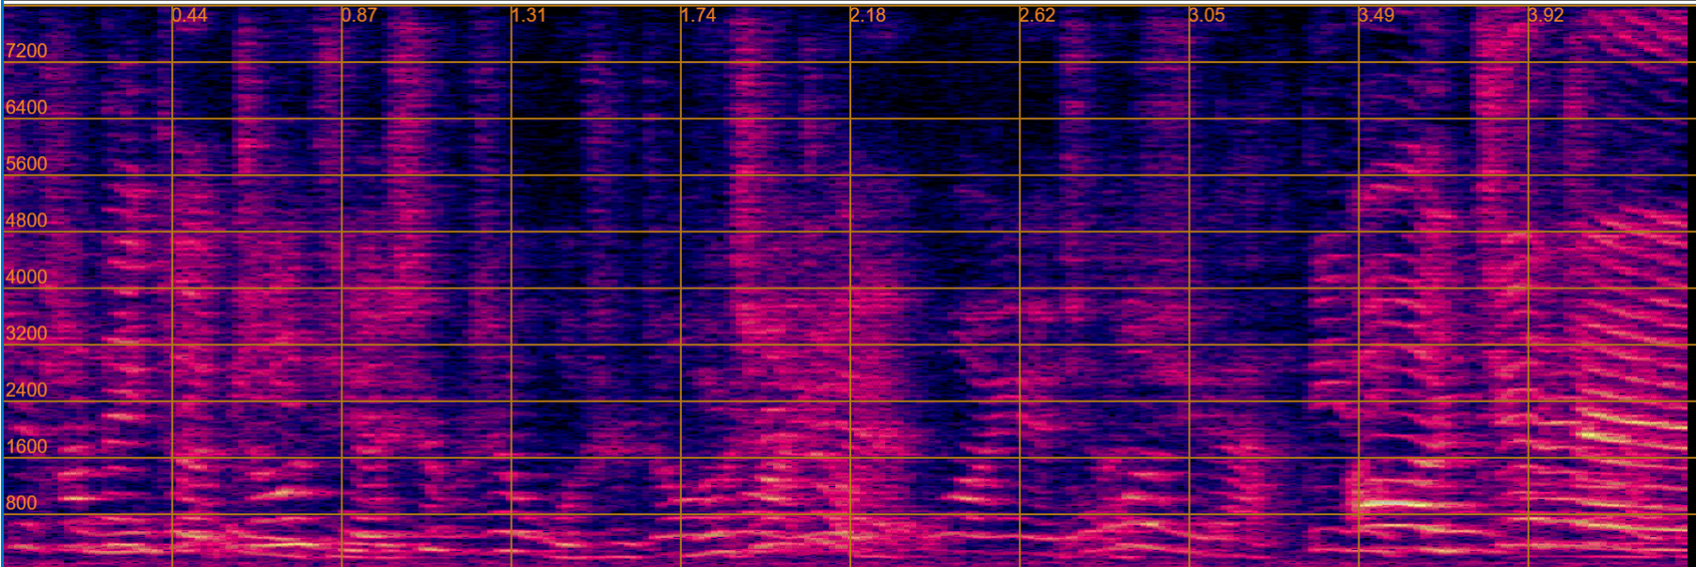Click the 5600 frequency label
This screenshot has width=1696, height=567.
click(x=26, y=164)
